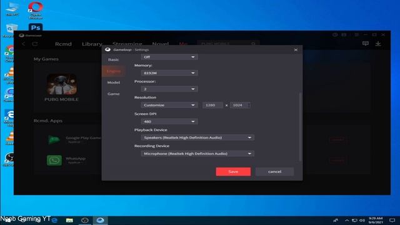Open the Opera Browser desktop shortcut
The width and height of the screenshot is (400, 225).
[36, 10]
